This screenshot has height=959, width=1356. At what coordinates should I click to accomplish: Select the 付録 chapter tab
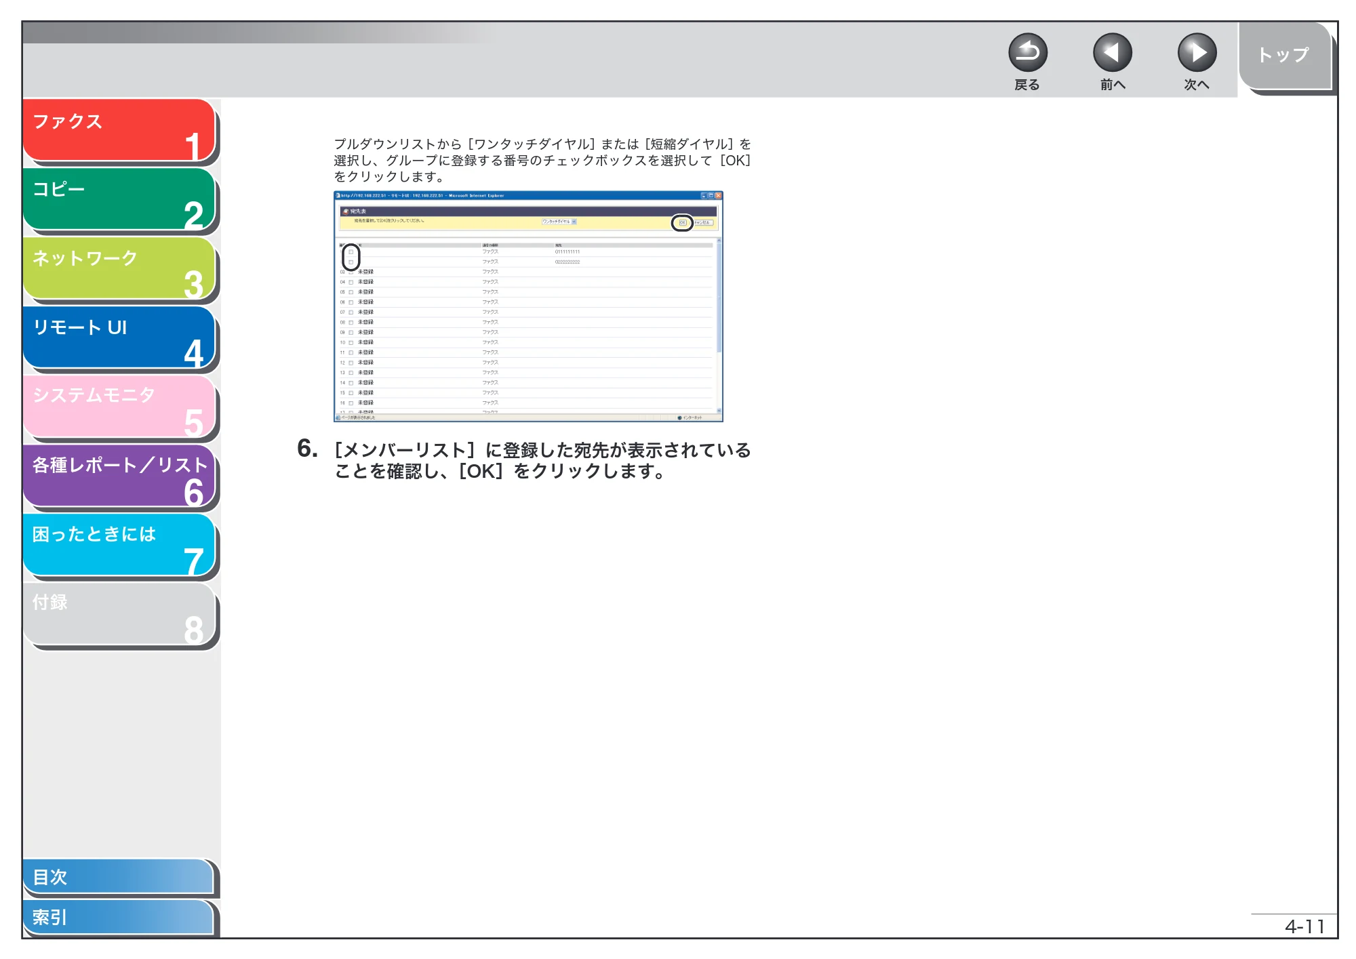[x=119, y=615]
